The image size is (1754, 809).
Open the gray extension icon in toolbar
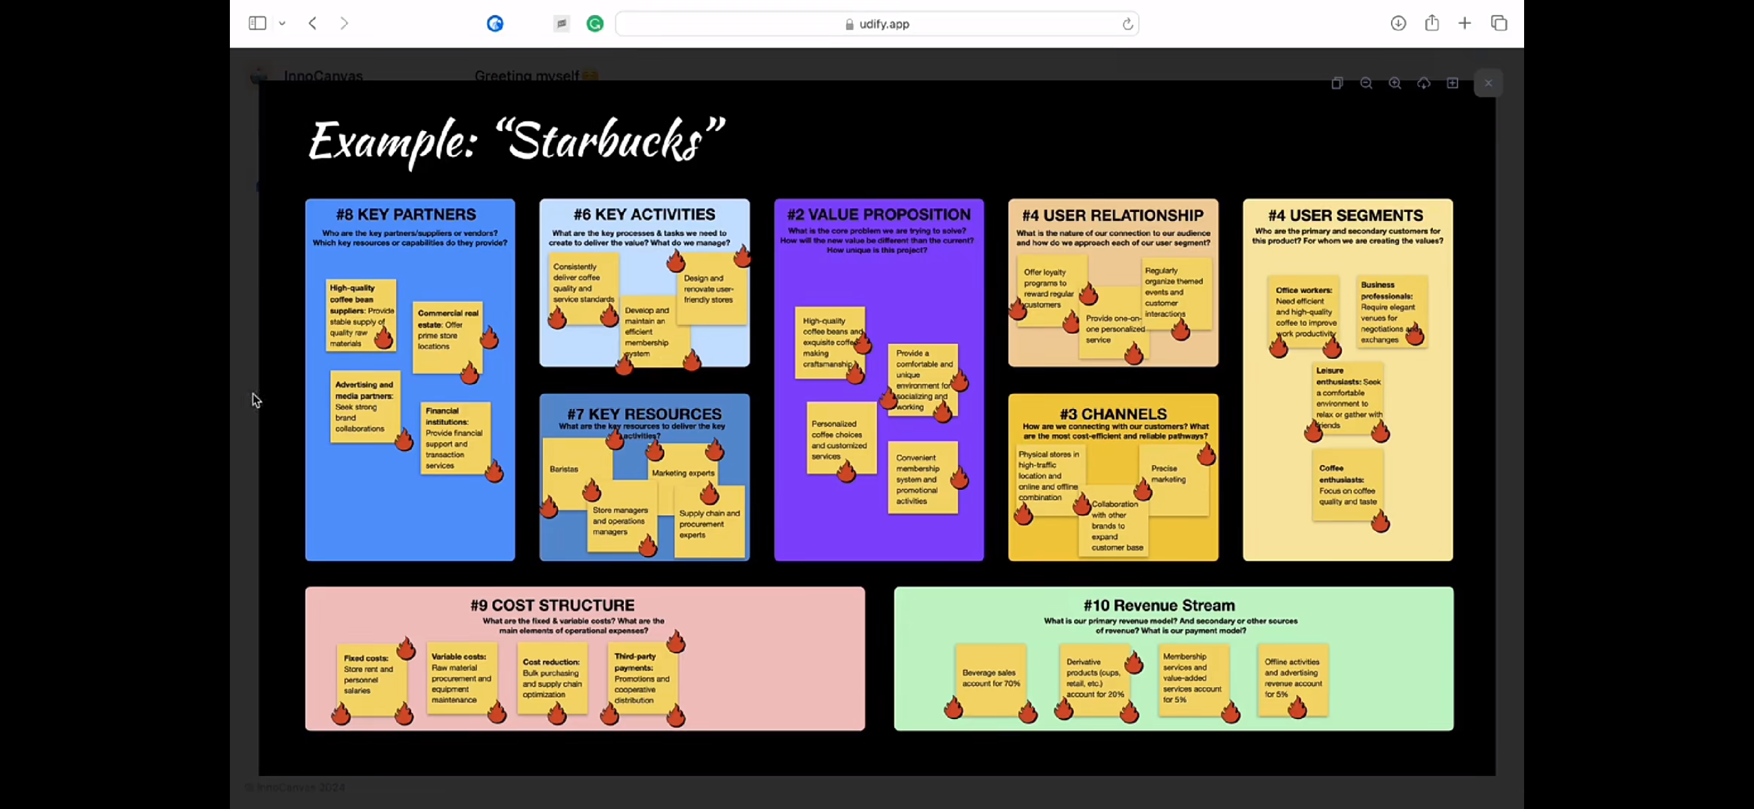point(561,24)
